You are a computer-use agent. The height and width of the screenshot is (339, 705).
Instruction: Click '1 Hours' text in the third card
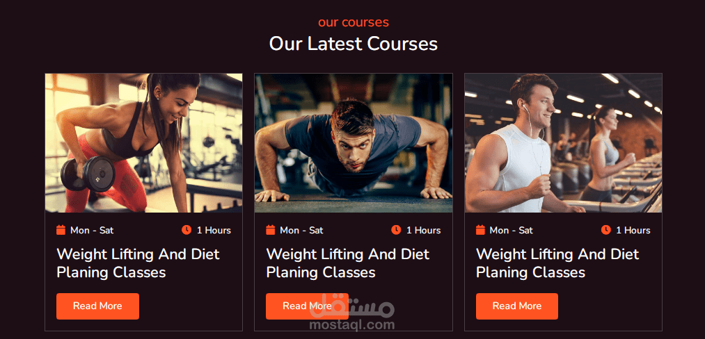[x=633, y=231]
